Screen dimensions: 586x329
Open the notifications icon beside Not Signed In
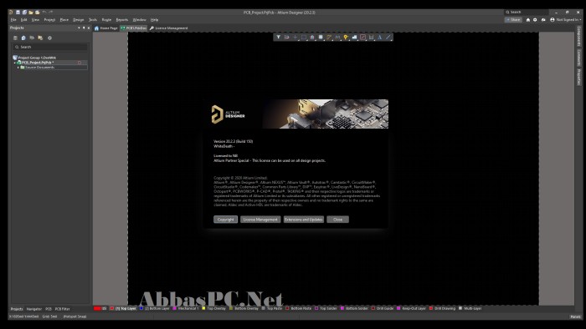coord(543,20)
